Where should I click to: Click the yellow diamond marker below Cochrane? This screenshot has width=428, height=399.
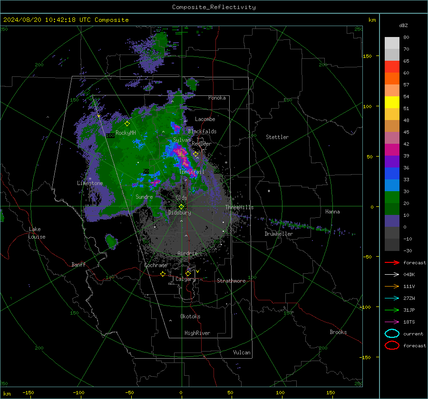163,274
